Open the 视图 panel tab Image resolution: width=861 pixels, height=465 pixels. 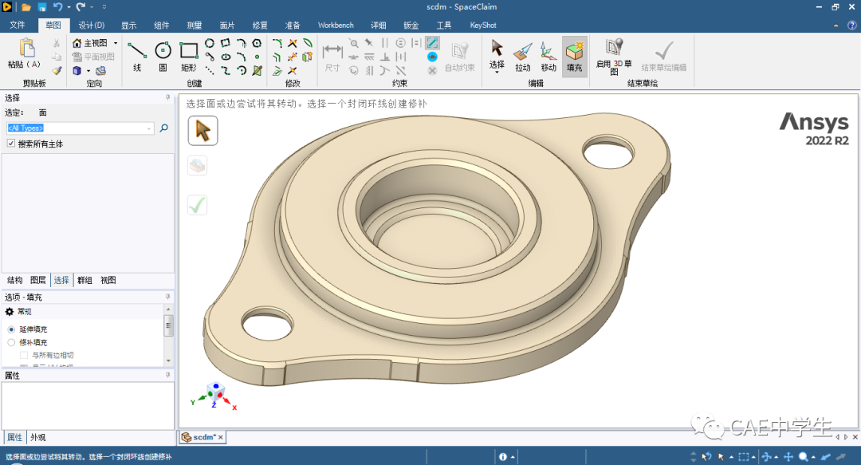(108, 280)
